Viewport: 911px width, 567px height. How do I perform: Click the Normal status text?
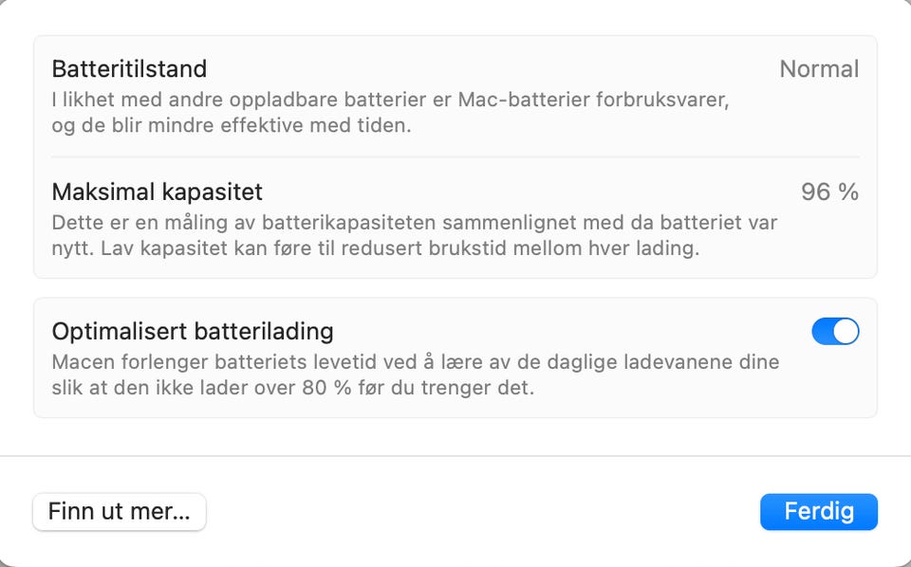pos(818,68)
